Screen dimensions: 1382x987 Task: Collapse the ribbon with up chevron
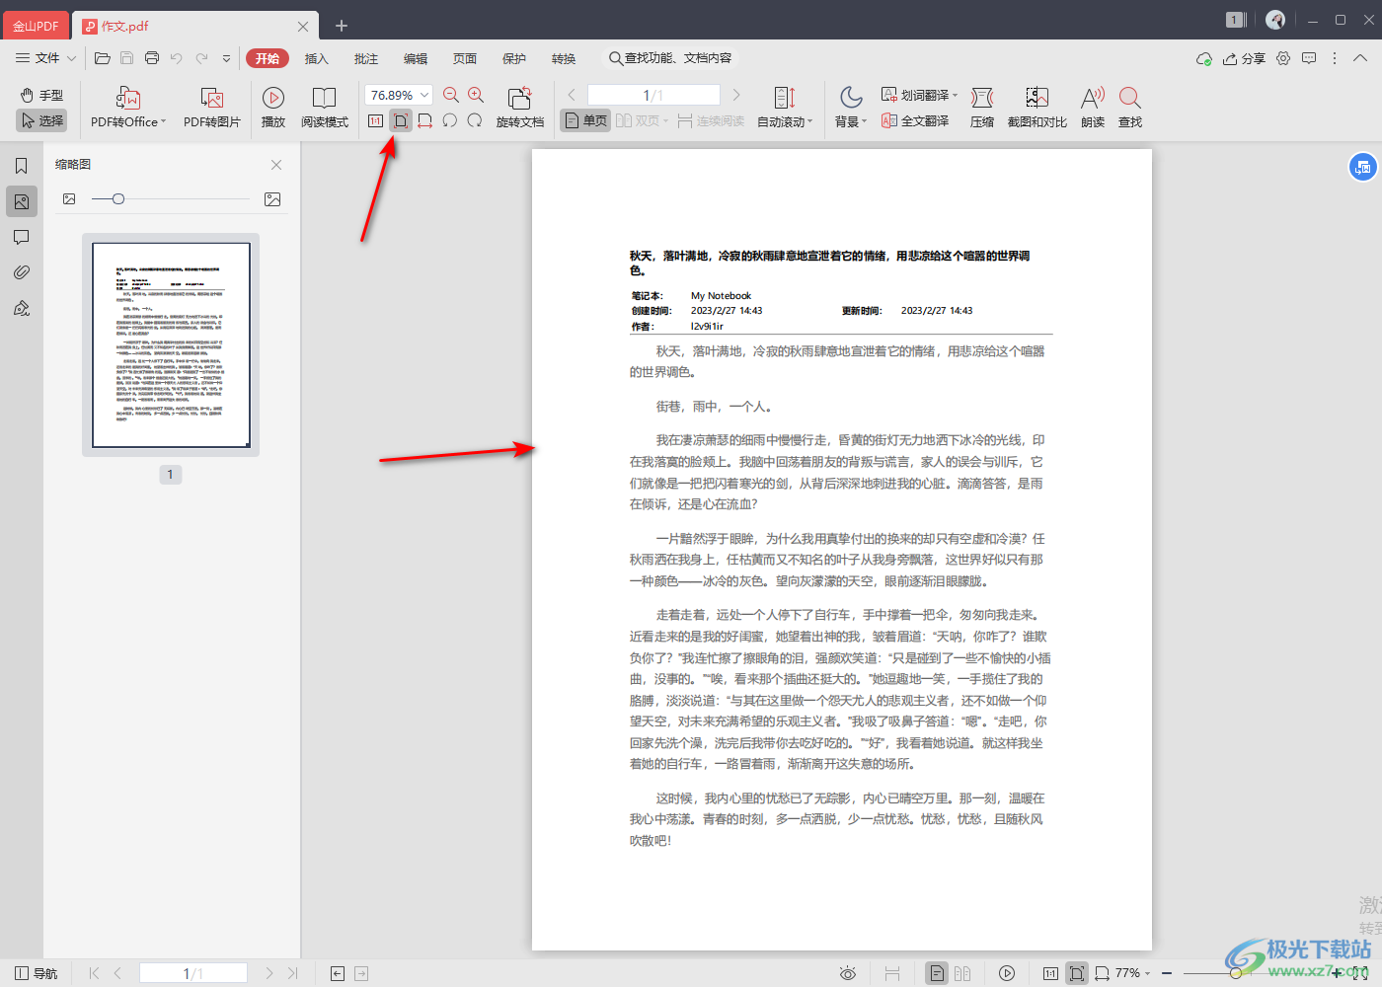coord(1360,58)
